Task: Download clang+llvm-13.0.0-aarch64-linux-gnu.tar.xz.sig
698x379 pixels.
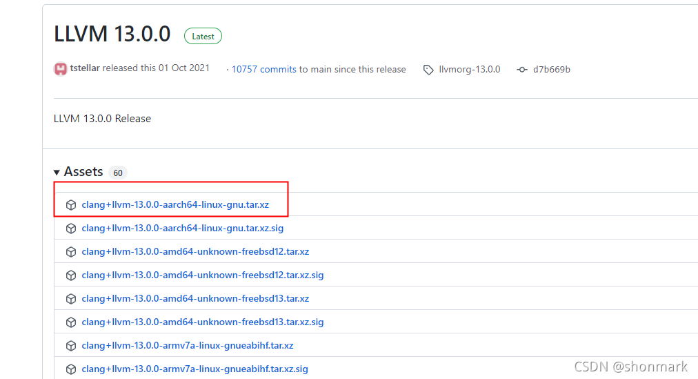Action: pos(183,228)
